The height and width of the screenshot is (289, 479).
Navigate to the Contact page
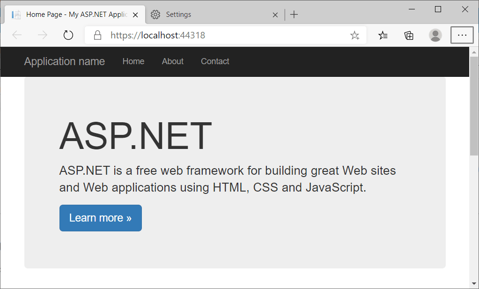pyautogui.click(x=215, y=61)
